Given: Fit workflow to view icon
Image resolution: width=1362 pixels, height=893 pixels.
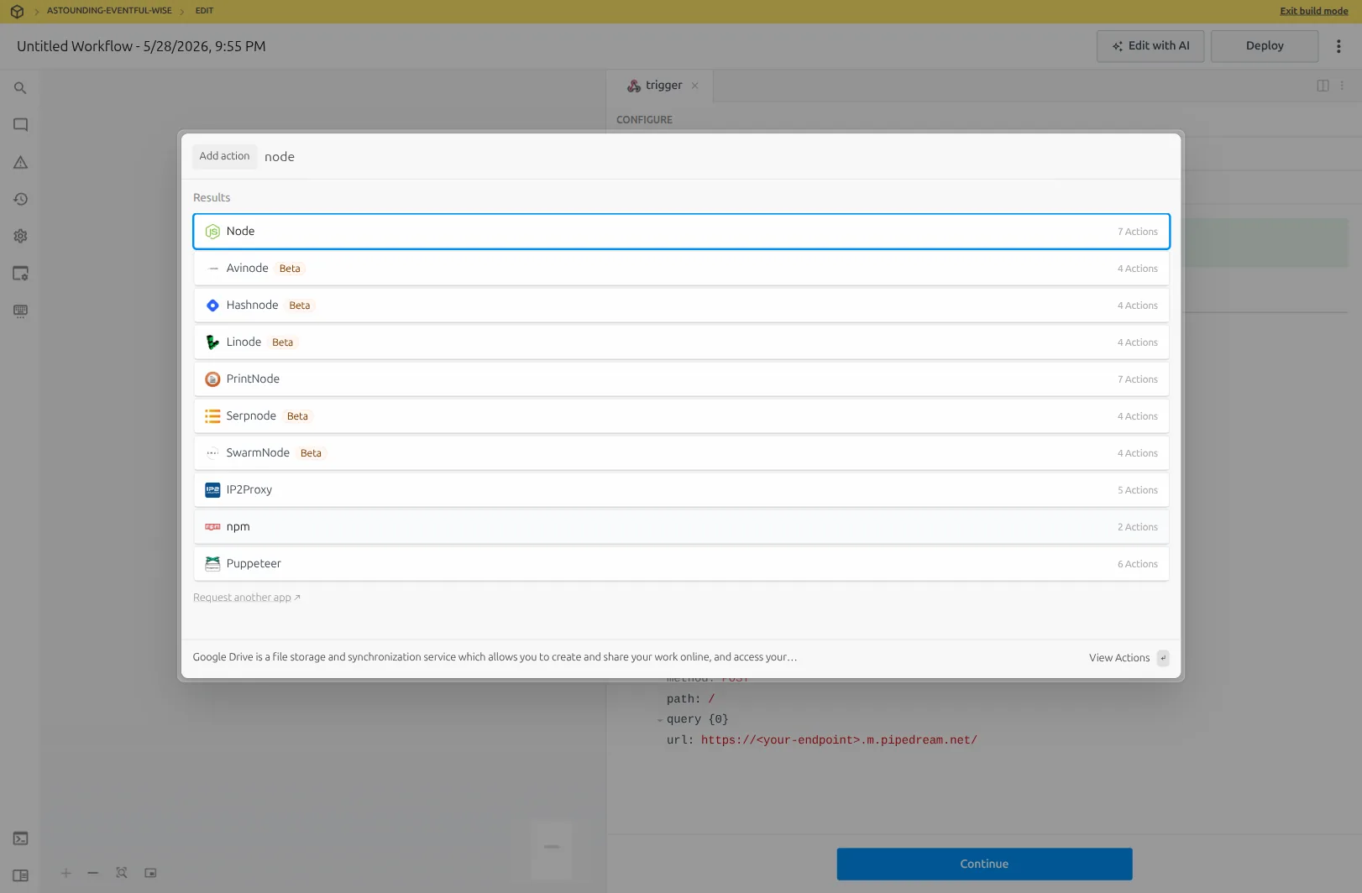Looking at the screenshot, I should pos(122,873).
